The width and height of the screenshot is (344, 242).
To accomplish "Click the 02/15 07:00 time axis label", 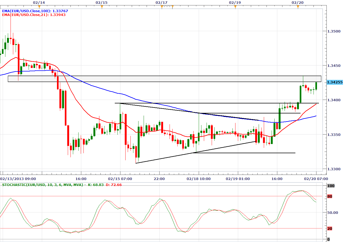I will point(120,179).
